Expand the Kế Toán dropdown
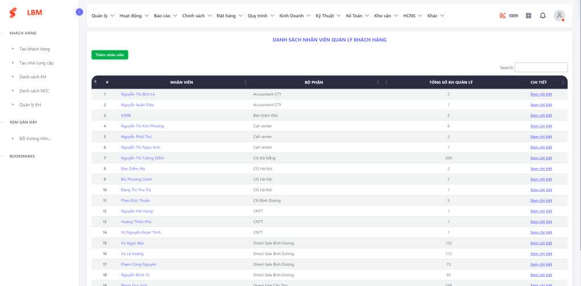Image resolution: width=581 pixels, height=286 pixels. (357, 16)
